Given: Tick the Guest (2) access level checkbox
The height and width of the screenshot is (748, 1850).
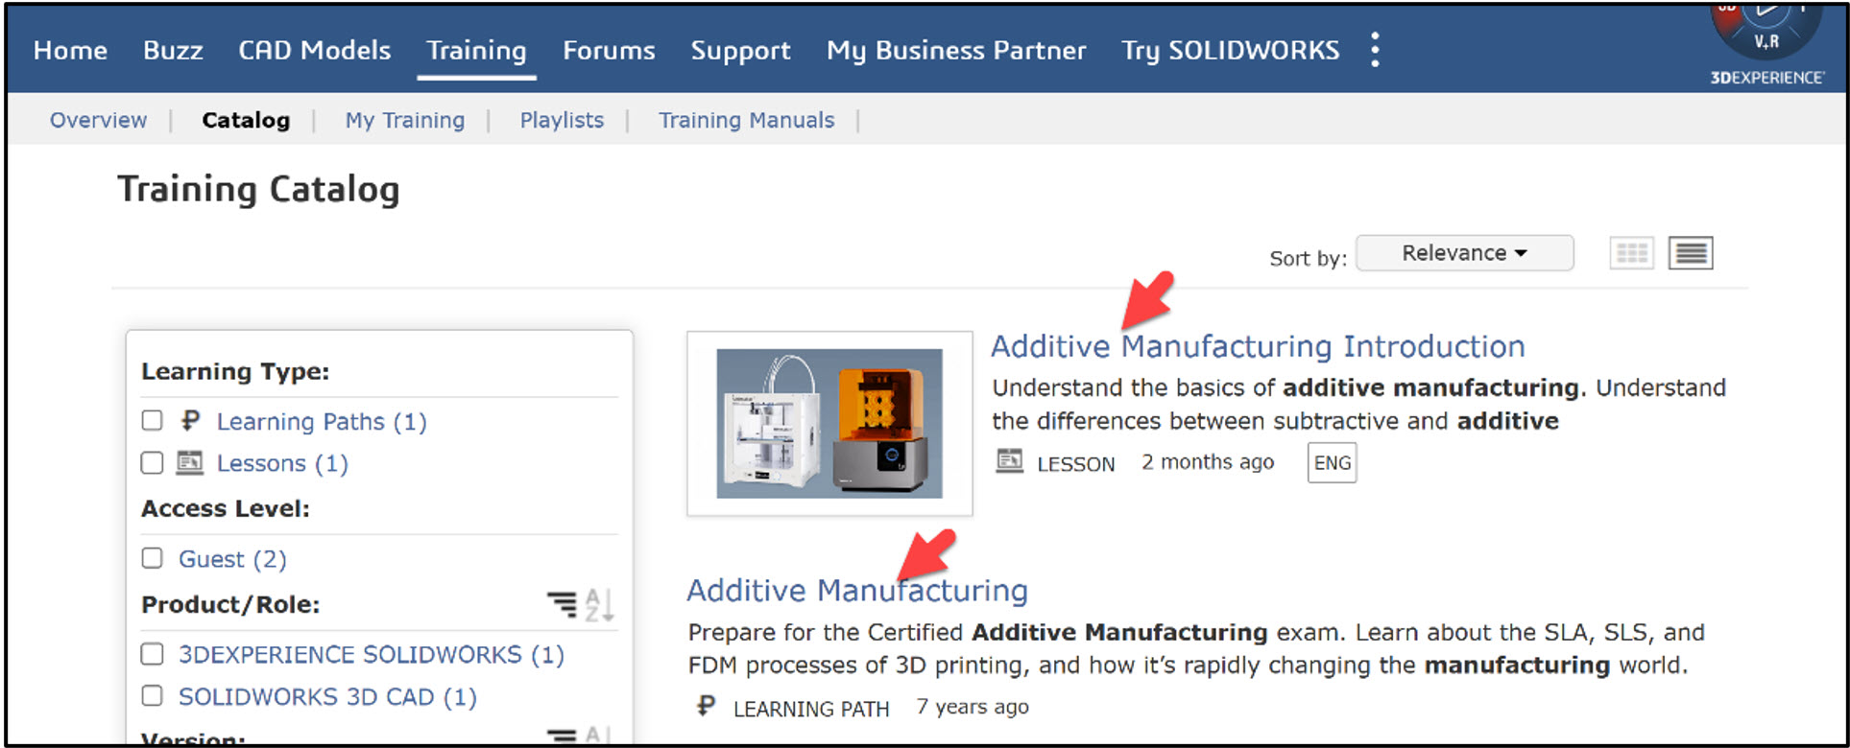Looking at the screenshot, I should (152, 558).
